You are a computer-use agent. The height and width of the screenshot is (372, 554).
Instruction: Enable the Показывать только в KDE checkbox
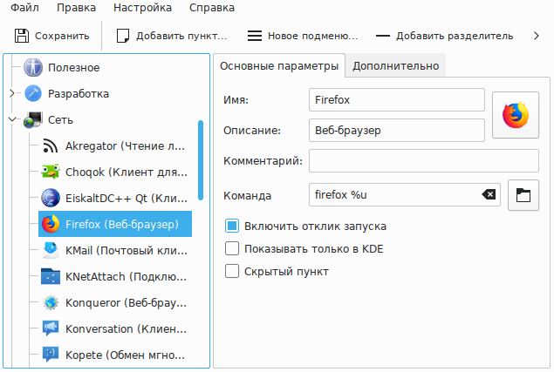232,248
